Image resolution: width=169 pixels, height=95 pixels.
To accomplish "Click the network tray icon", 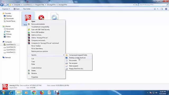I will (154, 93).
